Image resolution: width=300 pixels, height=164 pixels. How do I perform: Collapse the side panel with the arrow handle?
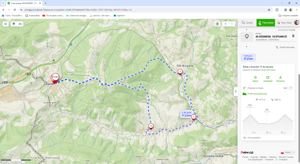235,91
